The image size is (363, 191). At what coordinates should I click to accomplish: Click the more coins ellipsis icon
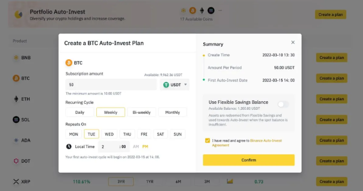(220, 10)
